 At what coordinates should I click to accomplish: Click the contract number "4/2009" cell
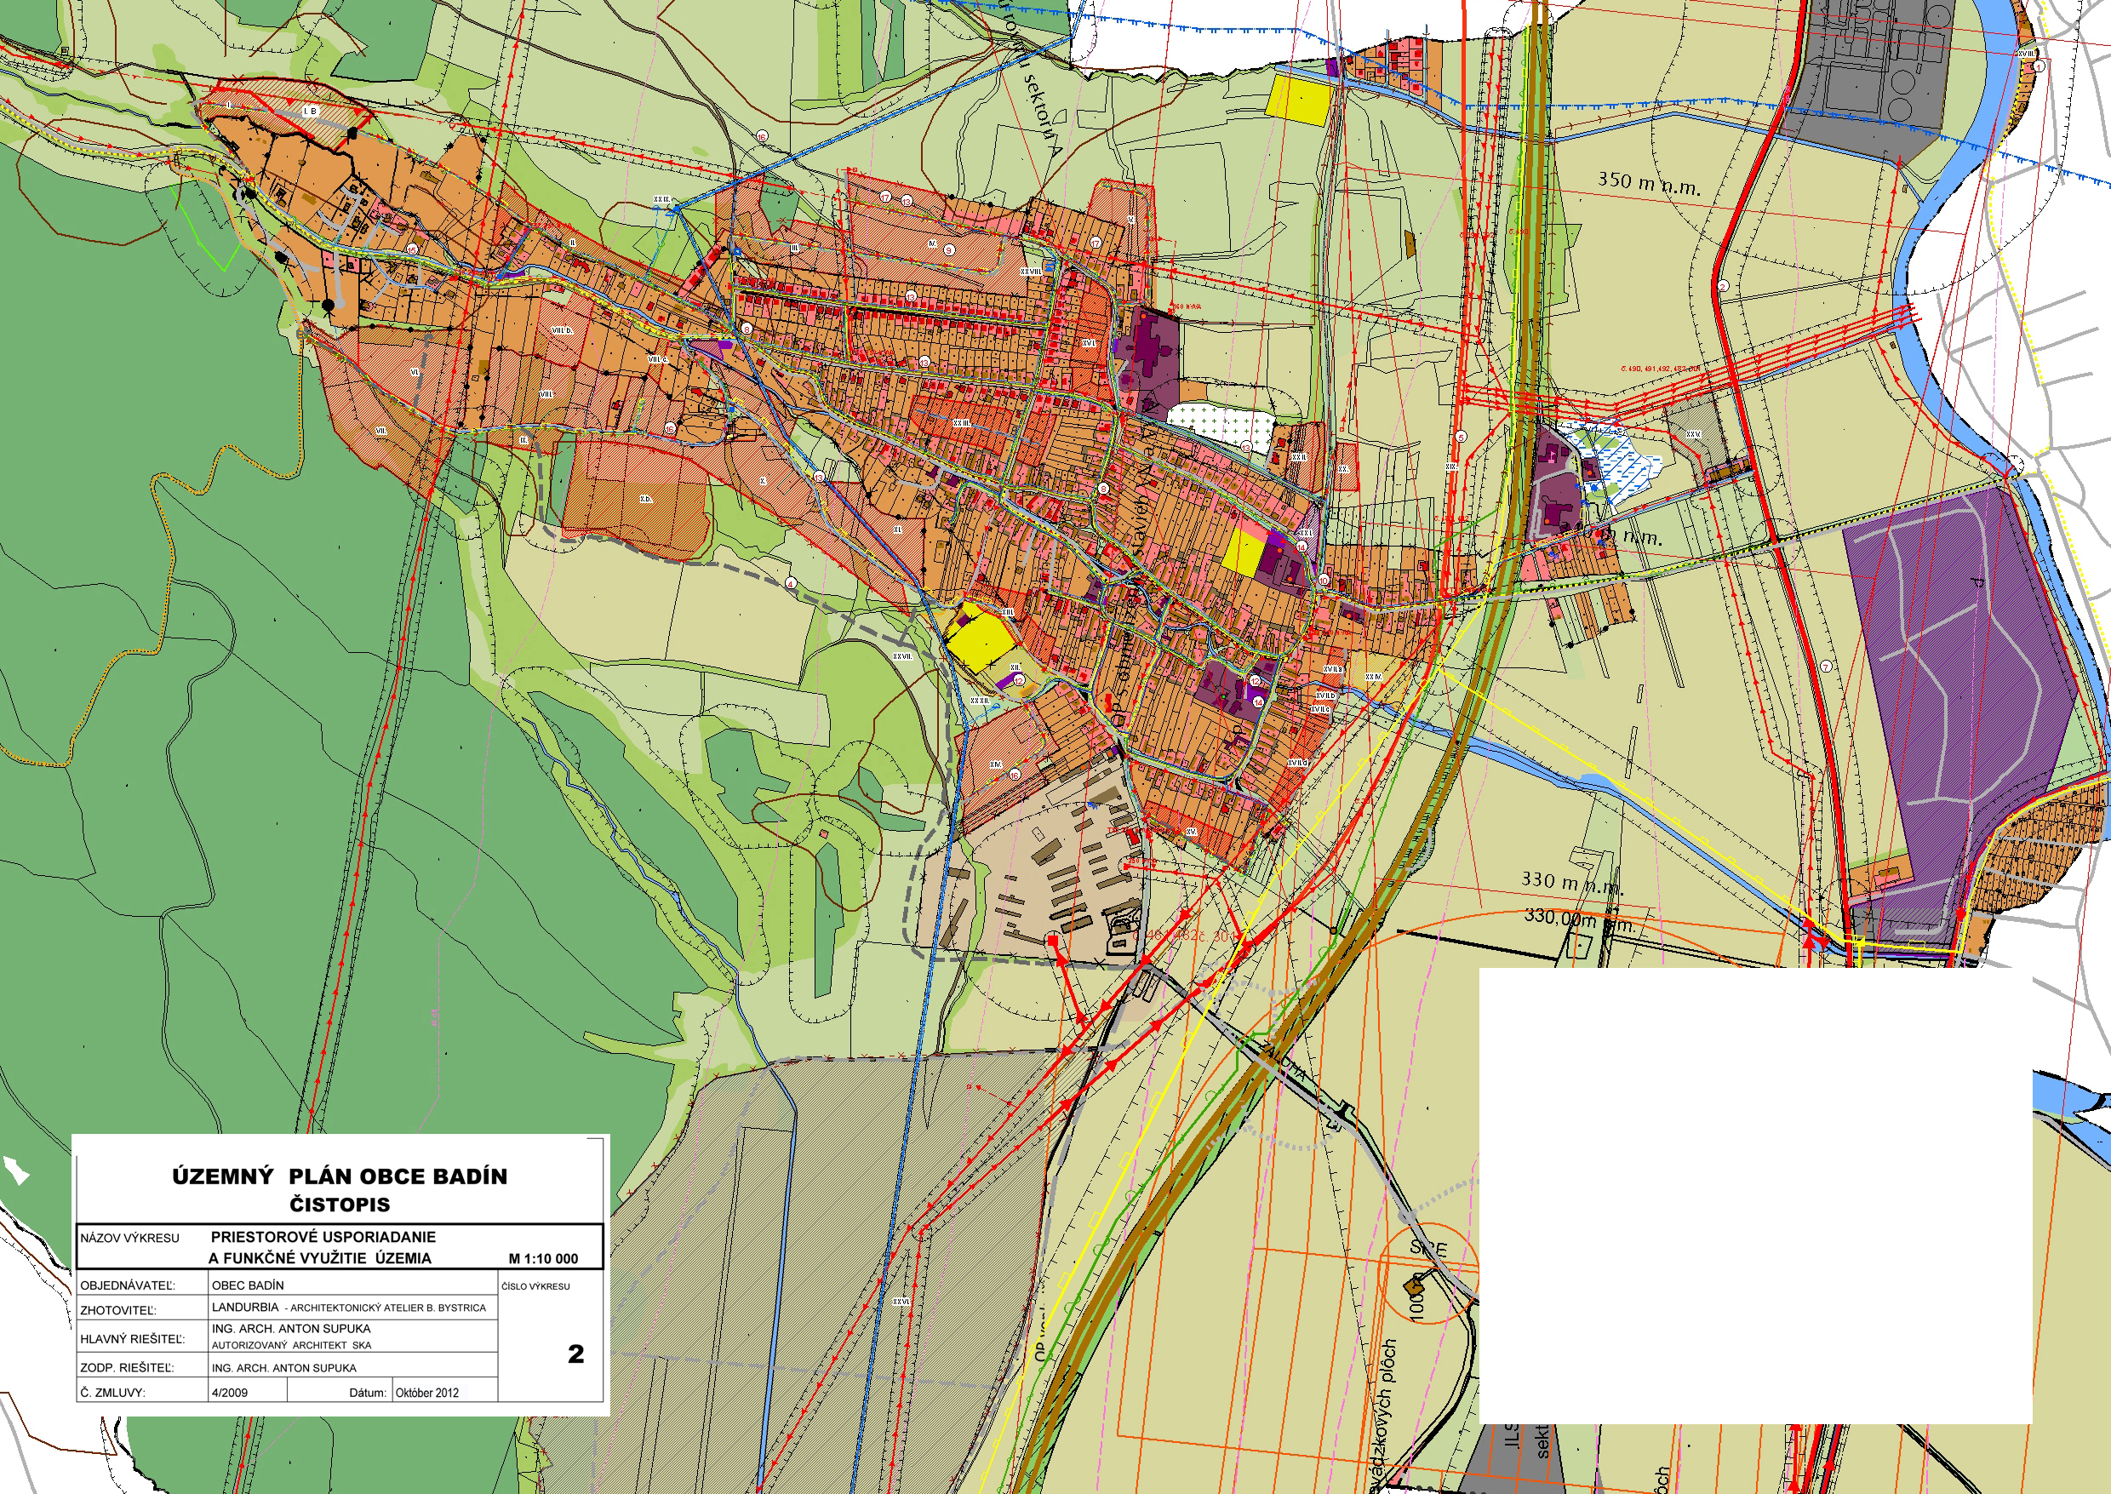pos(230,1392)
